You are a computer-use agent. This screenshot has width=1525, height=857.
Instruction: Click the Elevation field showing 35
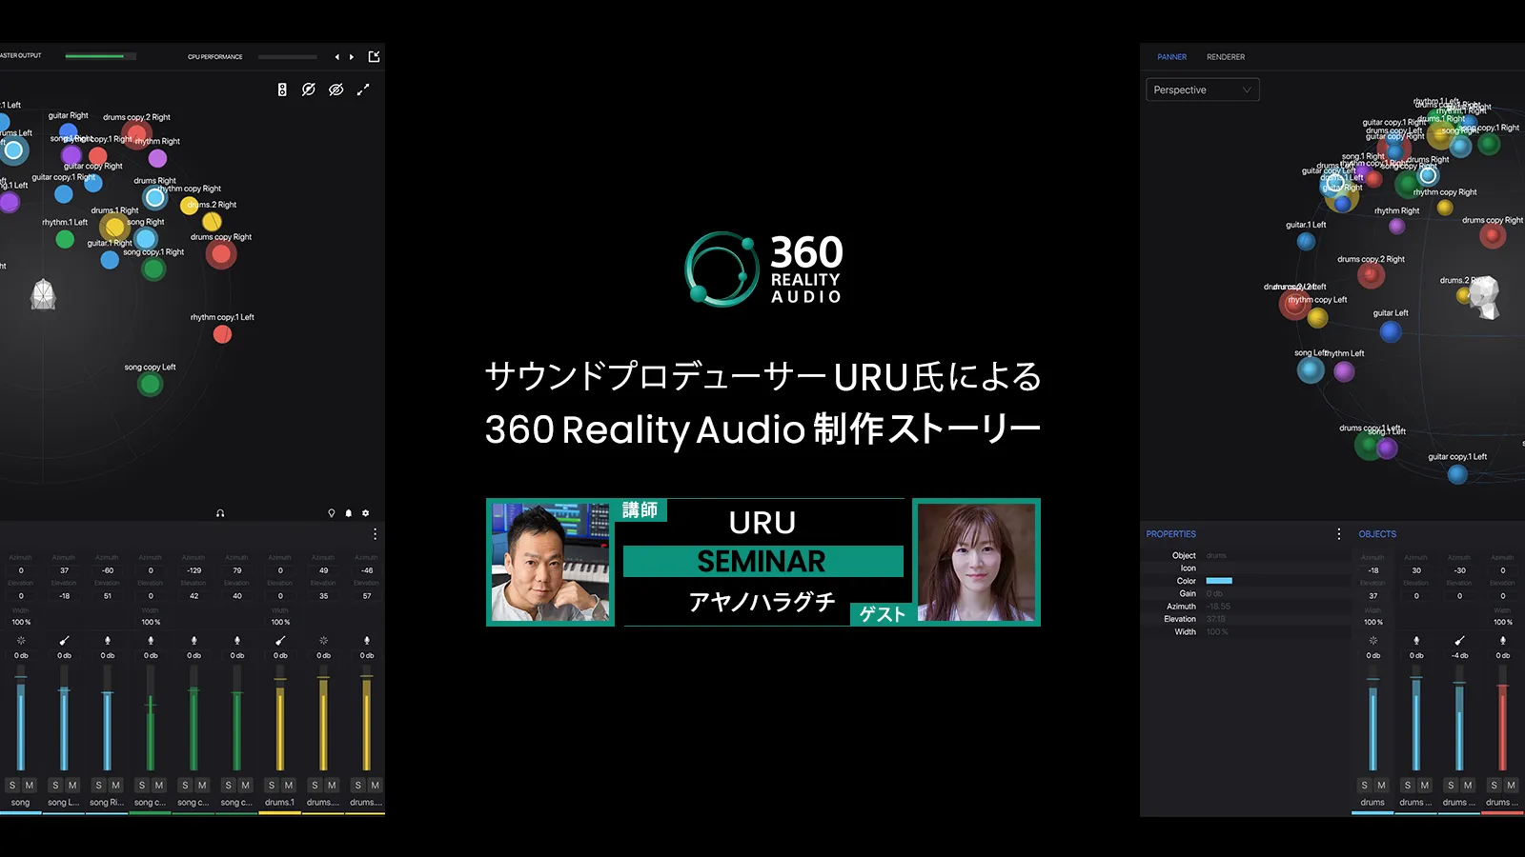tap(324, 596)
